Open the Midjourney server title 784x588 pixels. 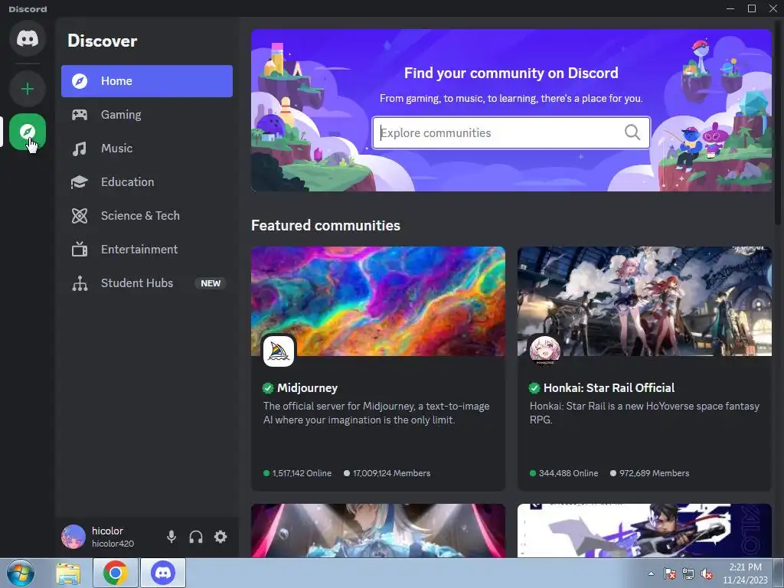308,388
